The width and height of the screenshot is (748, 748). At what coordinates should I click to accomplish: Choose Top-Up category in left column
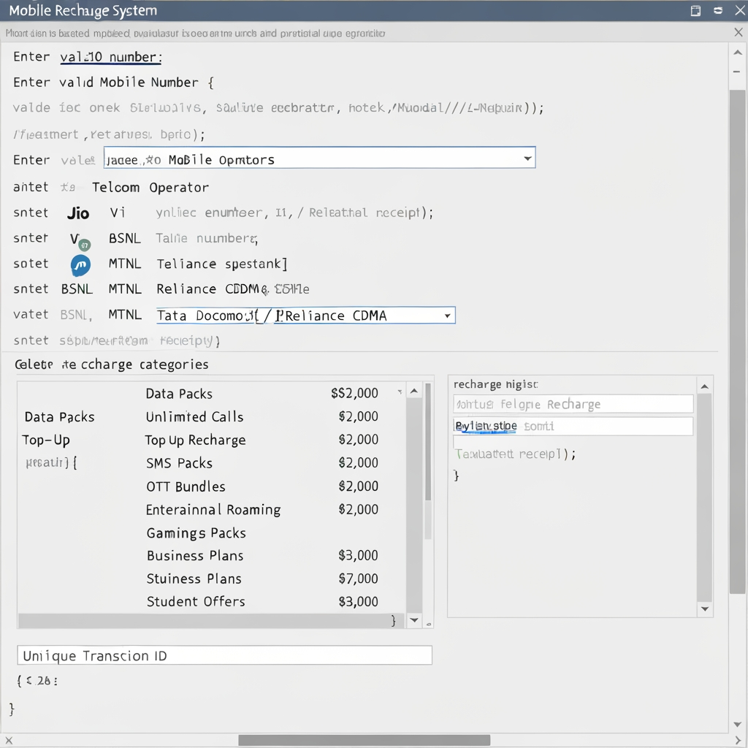pos(46,440)
